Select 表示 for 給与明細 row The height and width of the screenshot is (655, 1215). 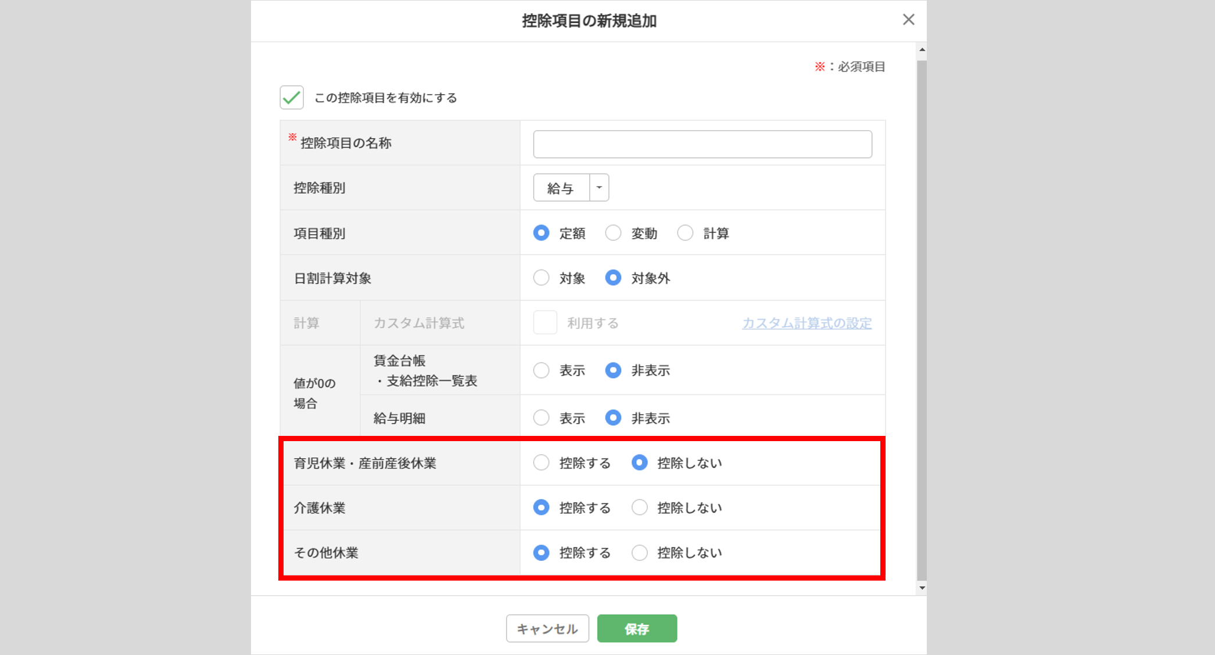541,418
